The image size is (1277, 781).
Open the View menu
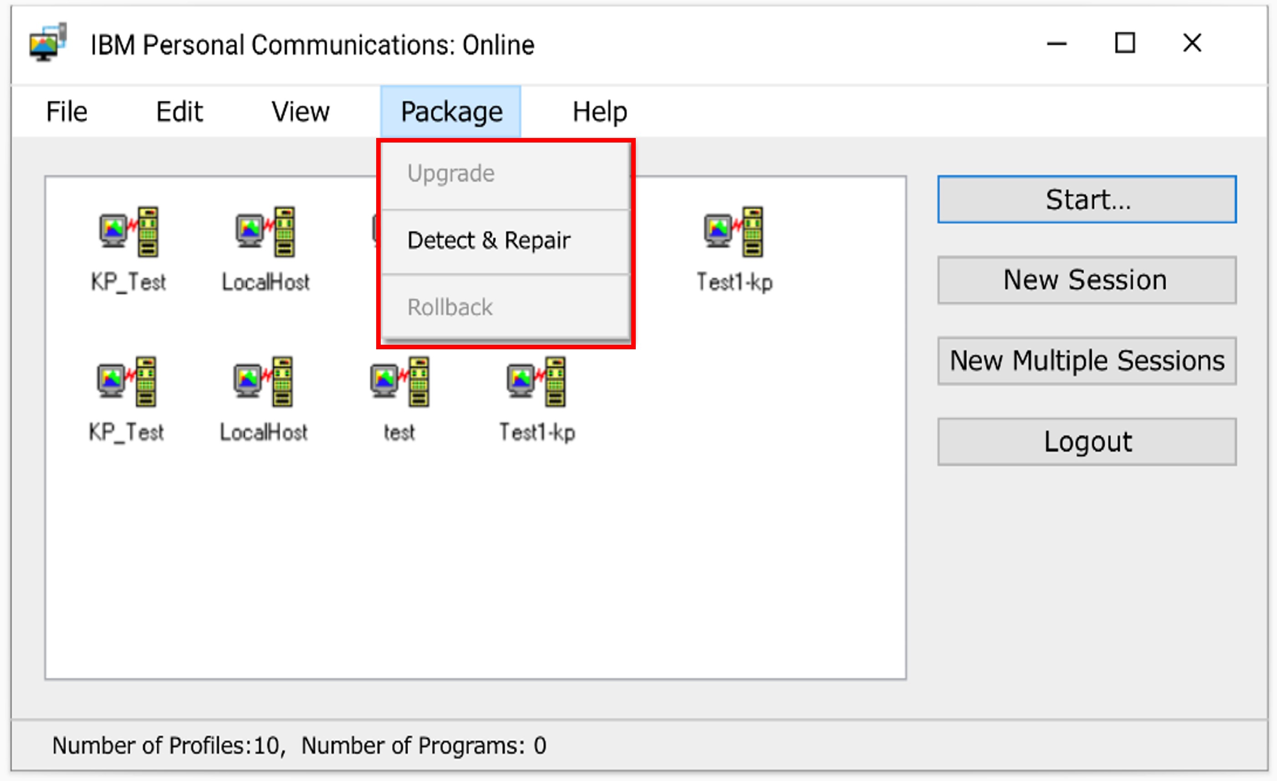click(301, 112)
